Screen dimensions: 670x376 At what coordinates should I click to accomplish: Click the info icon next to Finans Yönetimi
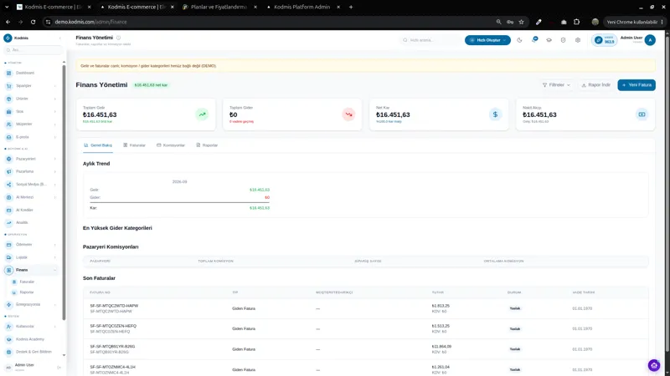pyautogui.click(x=118, y=38)
